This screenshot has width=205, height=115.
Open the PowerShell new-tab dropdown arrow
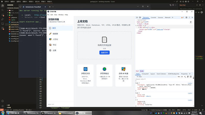[53, 7]
